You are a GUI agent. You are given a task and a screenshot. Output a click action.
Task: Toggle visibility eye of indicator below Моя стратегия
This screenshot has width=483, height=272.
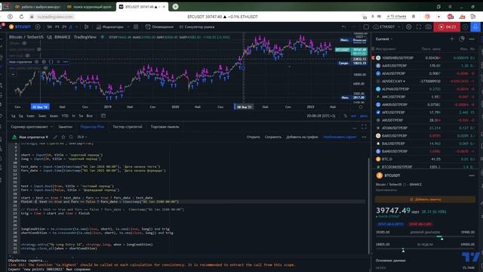[x=45, y=68]
